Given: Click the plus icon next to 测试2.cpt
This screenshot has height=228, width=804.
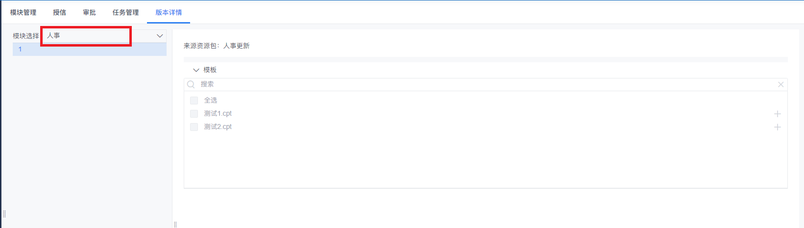Looking at the screenshot, I should tap(777, 127).
